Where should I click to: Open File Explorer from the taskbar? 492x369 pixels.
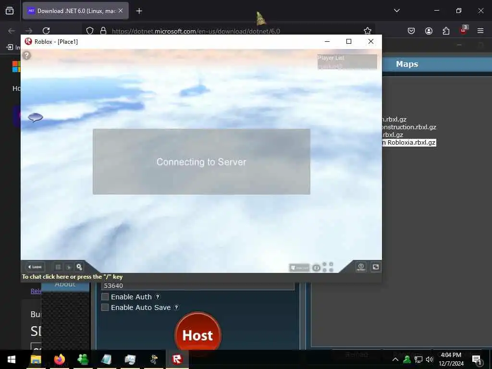pyautogui.click(x=36, y=359)
